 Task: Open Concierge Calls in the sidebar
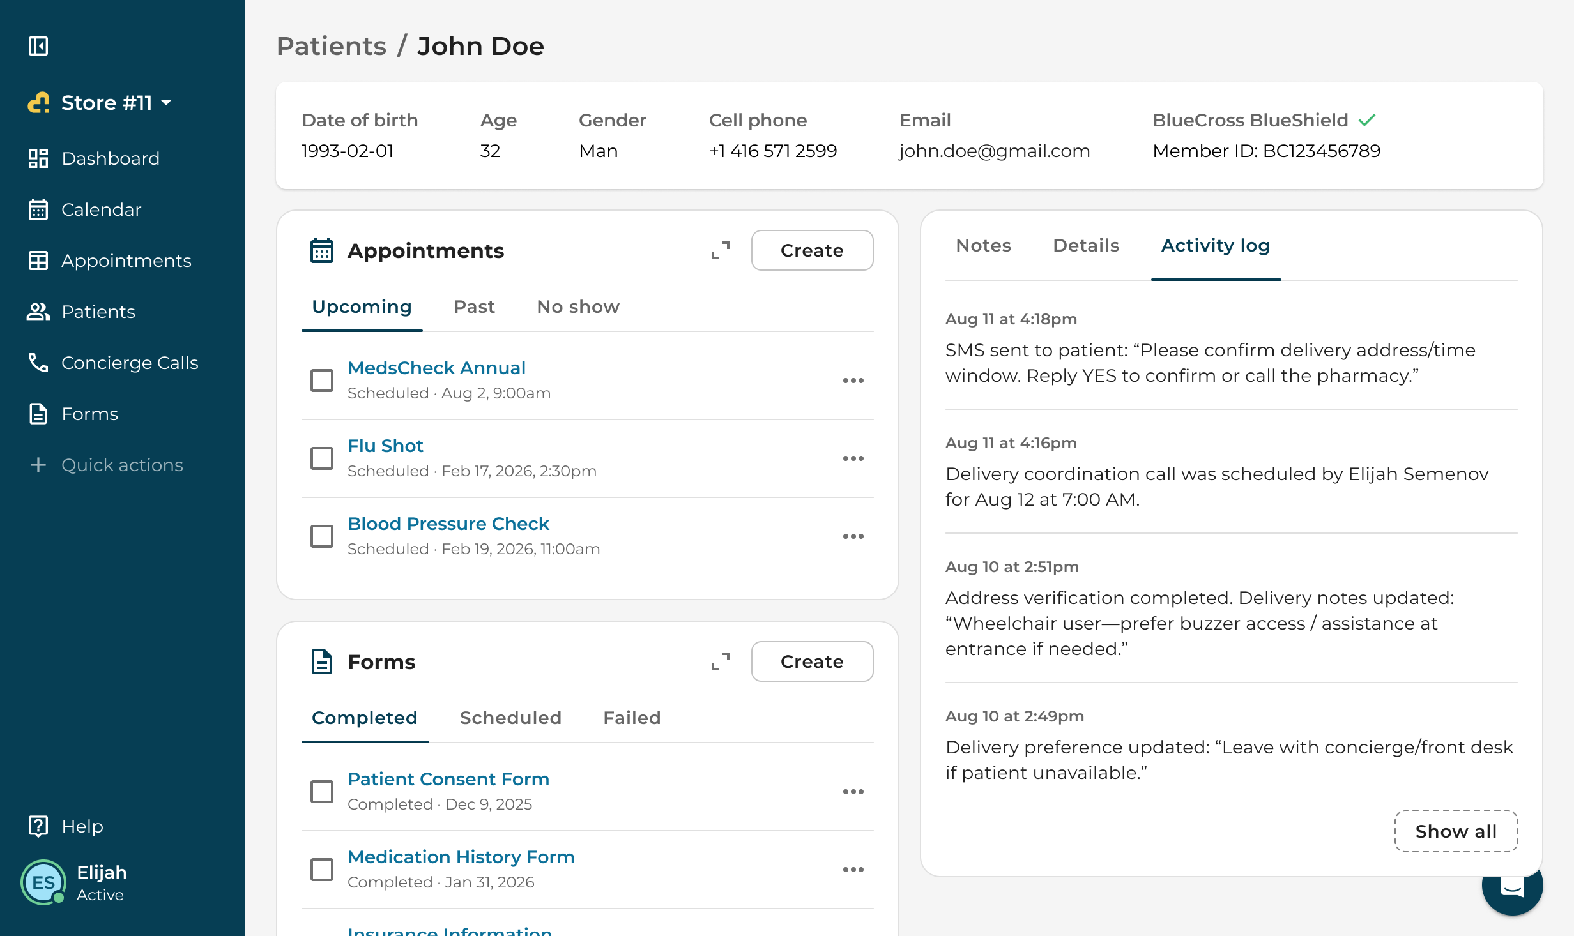tap(113, 363)
